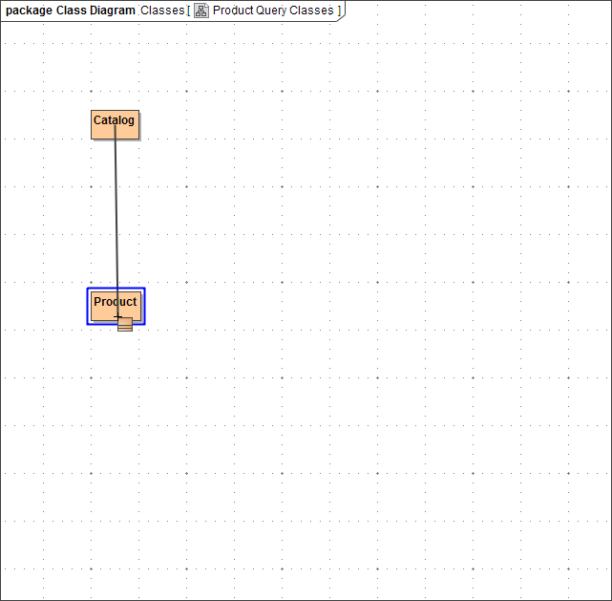Click the small class icon below Product
Image resolution: width=612 pixels, height=601 pixels.
[x=125, y=324]
